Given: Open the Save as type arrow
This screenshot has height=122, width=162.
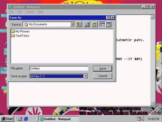Looking at the screenshot, I should click(86, 76).
